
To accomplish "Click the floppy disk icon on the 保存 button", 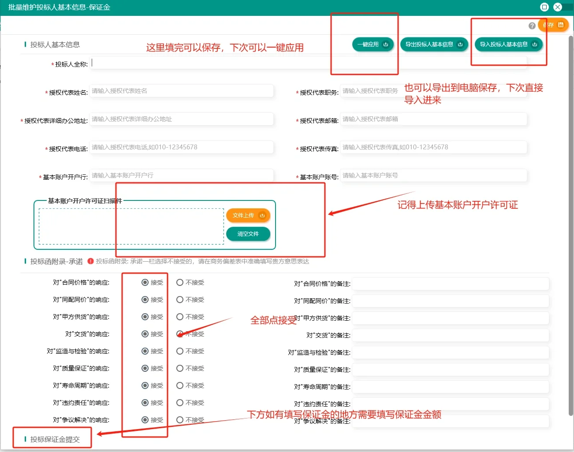I will click(x=560, y=25).
